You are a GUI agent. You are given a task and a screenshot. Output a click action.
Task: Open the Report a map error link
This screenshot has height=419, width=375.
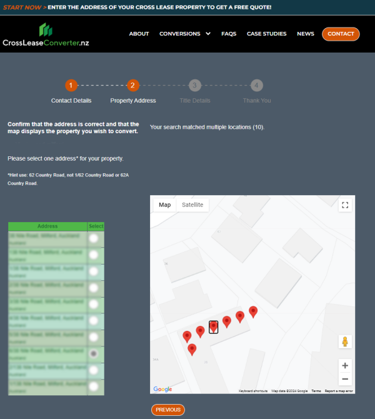pyautogui.click(x=339, y=391)
